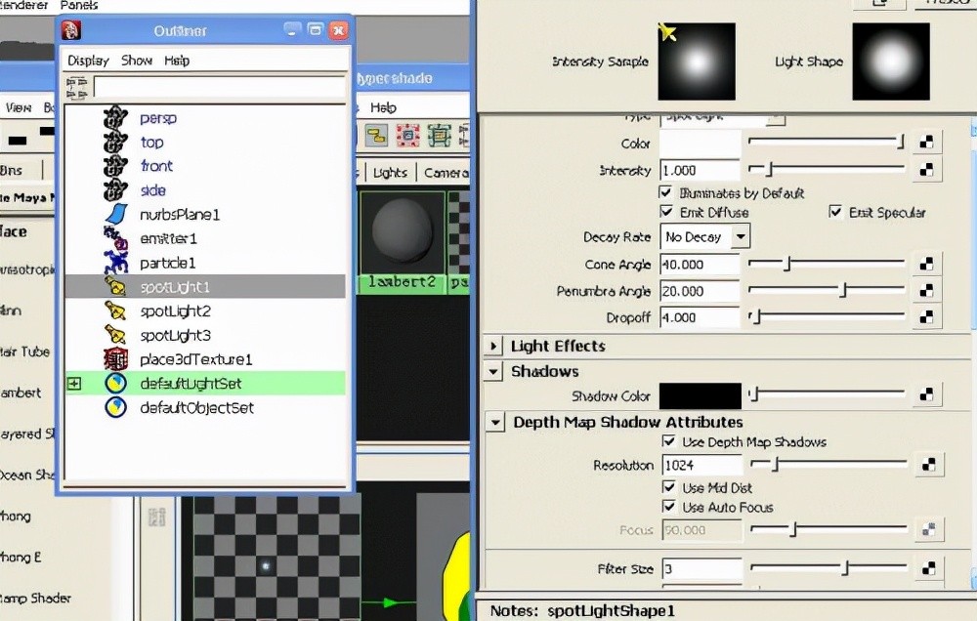This screenshot has height=621, width=977.
Task: Click the place3dTexture1 node icon
Action: [x=115, y=358]
